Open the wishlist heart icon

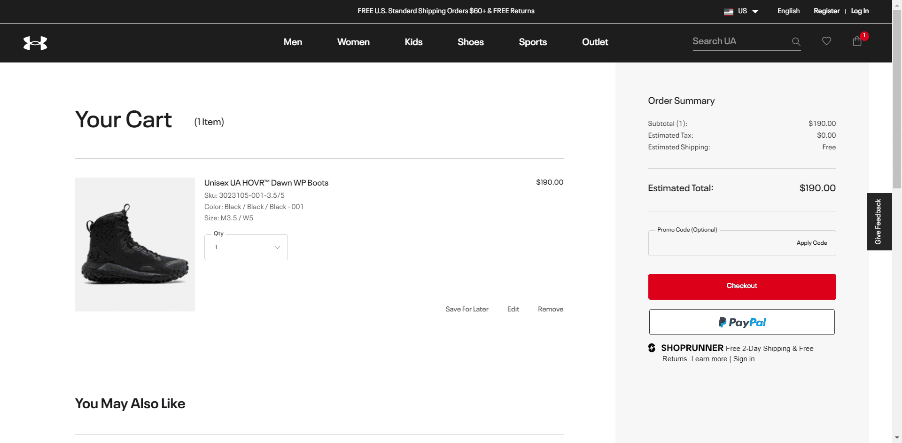pyautogui.click(x=826, y=41)
